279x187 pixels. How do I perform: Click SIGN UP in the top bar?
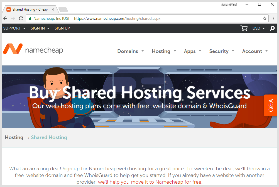62,28
